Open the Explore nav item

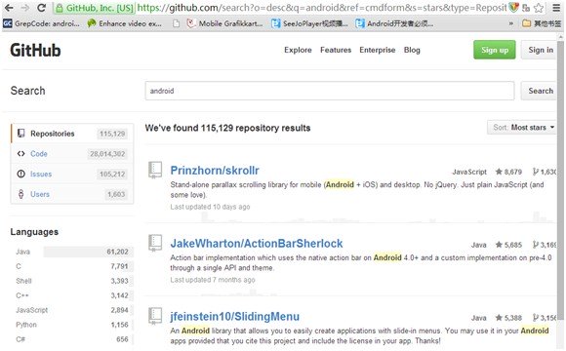tap(298, 50)
